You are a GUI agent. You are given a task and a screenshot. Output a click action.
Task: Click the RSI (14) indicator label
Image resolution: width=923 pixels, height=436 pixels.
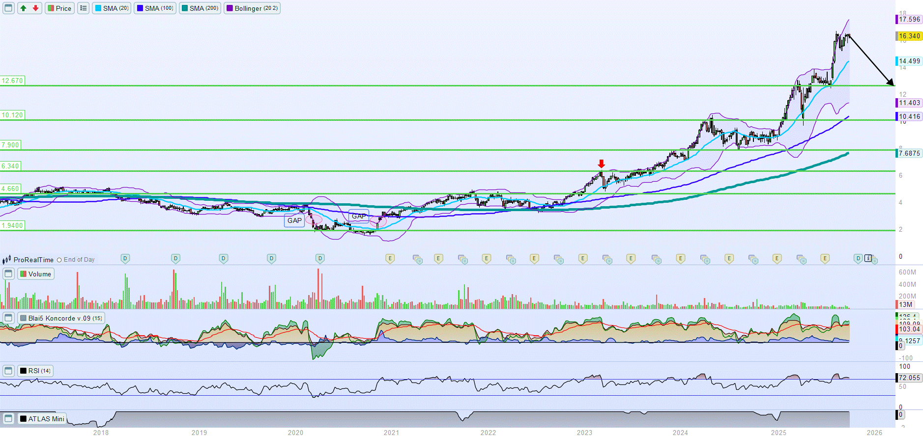(x=35, y=371)
